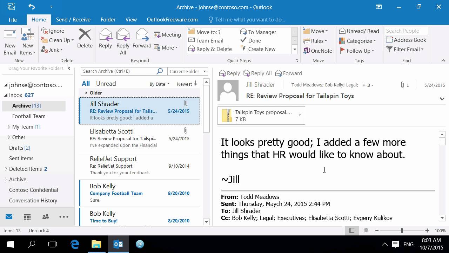Select Move to: ? quick step

pyautogui.click(x=205, y=32)
